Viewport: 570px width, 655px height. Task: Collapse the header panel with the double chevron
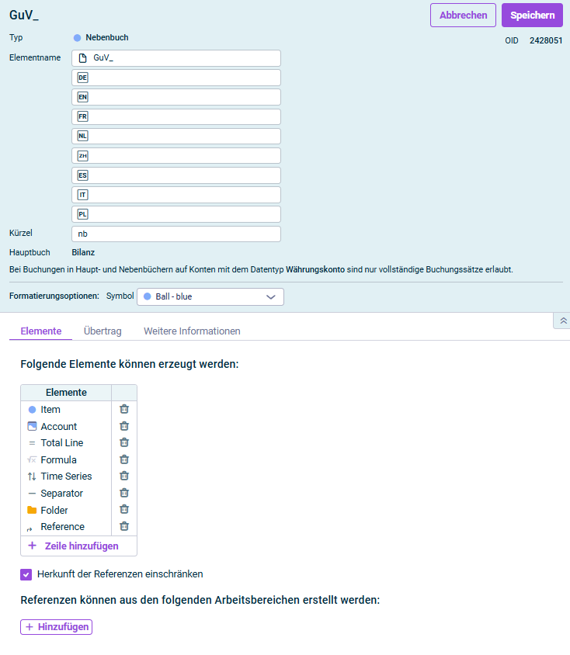(563, 321)
